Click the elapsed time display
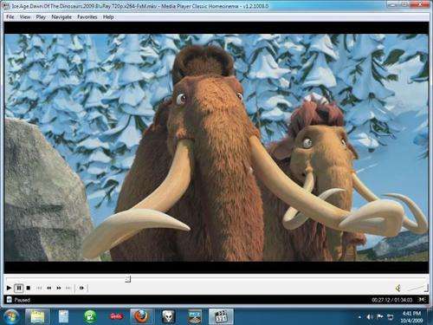The image size is (433, 325). coord(391,300)
